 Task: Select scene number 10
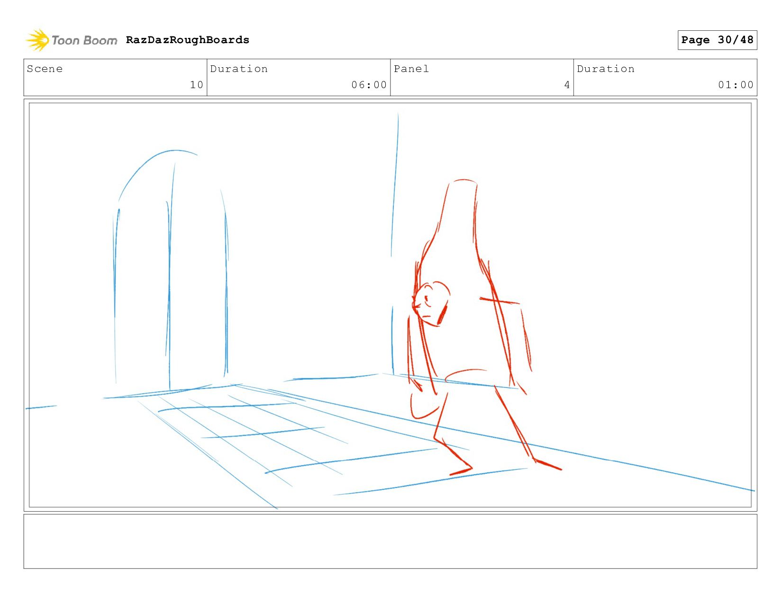[197, 85]
